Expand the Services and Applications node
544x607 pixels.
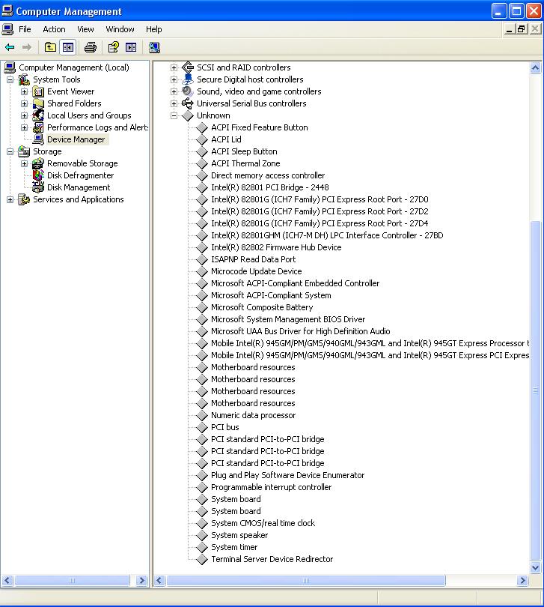coord(10,200)
